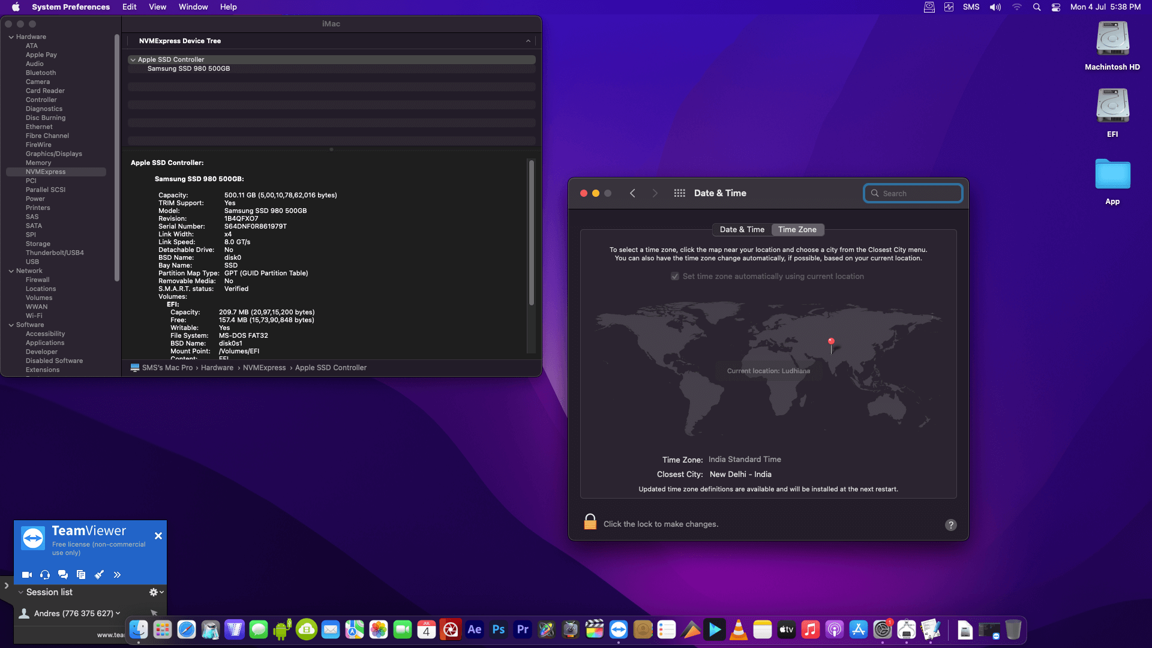Click the Wi-Fi menu bar icon

1017,7
